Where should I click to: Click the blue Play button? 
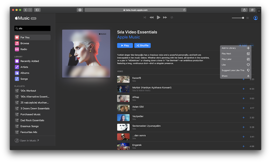pyautogui.click(x=125, y=46)
